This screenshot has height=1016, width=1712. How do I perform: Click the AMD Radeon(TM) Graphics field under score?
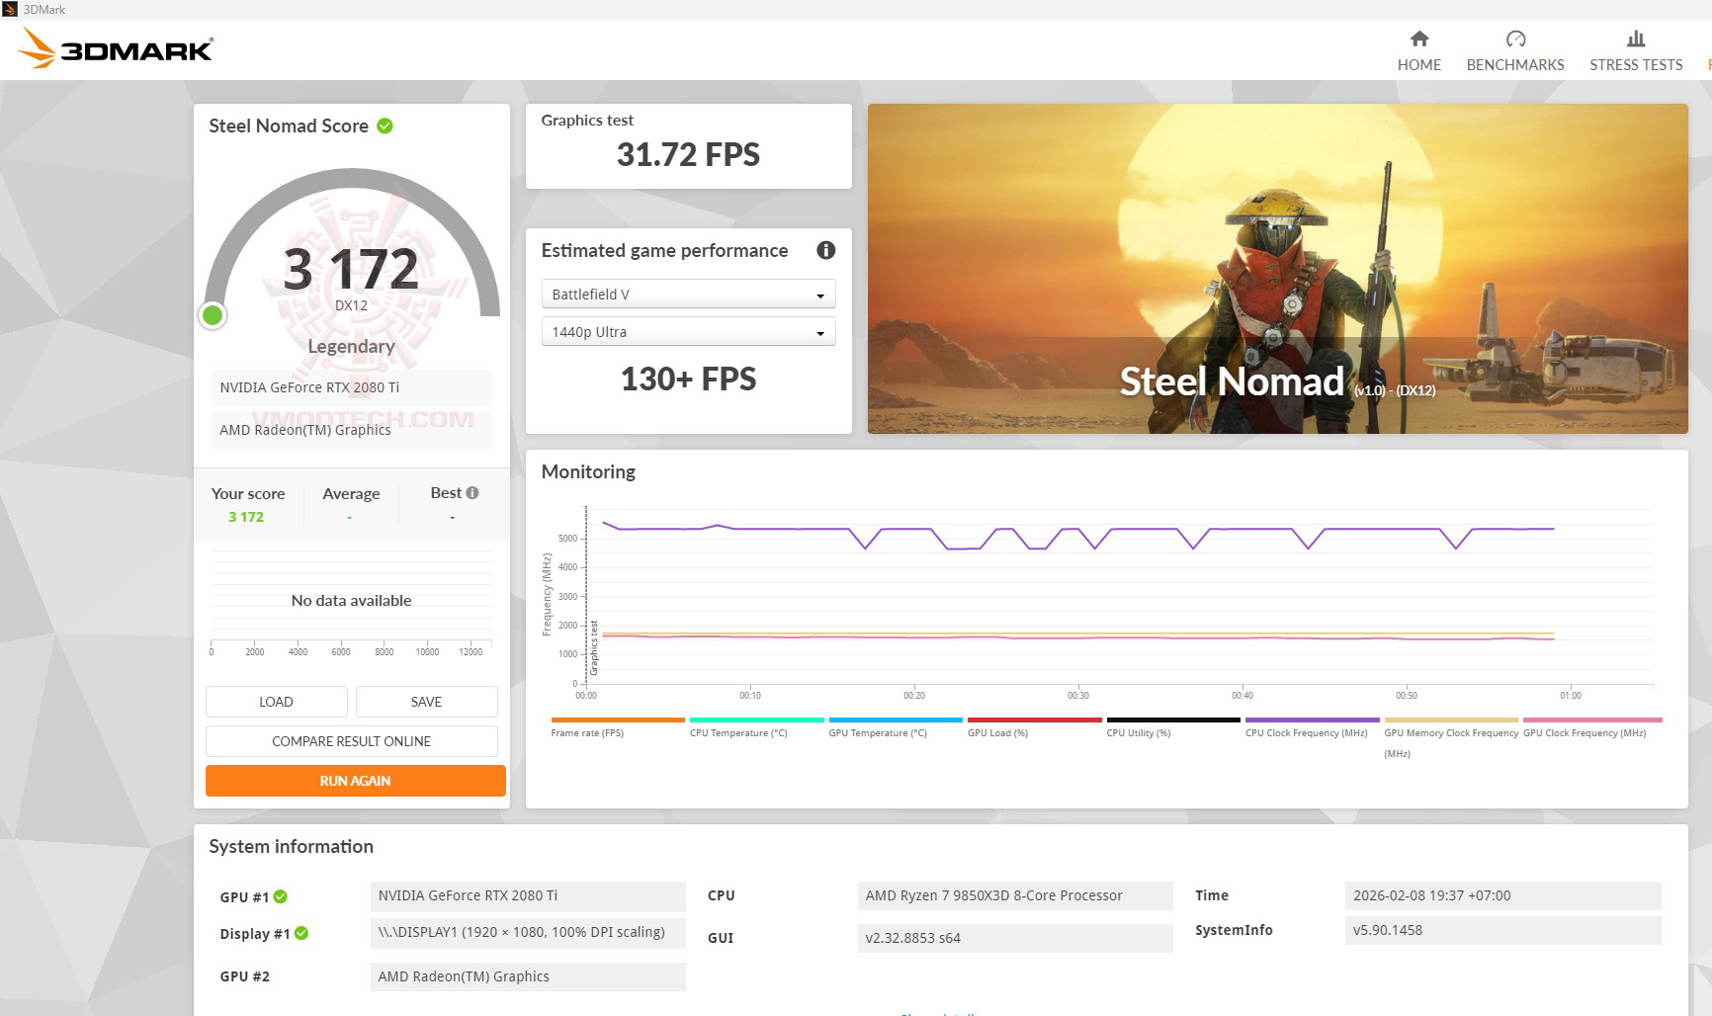[x=351, y=430]
